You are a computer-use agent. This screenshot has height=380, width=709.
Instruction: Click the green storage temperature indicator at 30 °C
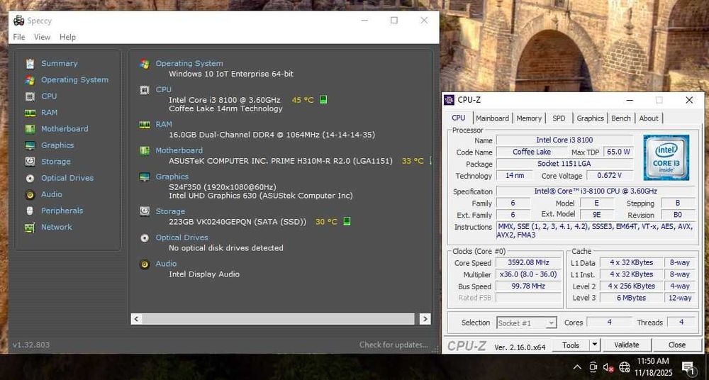click(x=347, y=221)
